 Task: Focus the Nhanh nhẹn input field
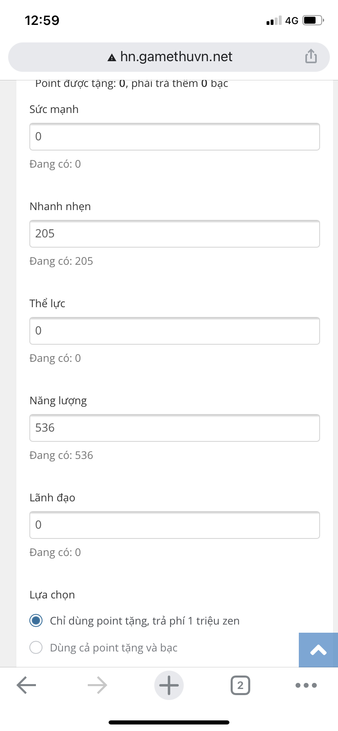[x=174, y=234]
